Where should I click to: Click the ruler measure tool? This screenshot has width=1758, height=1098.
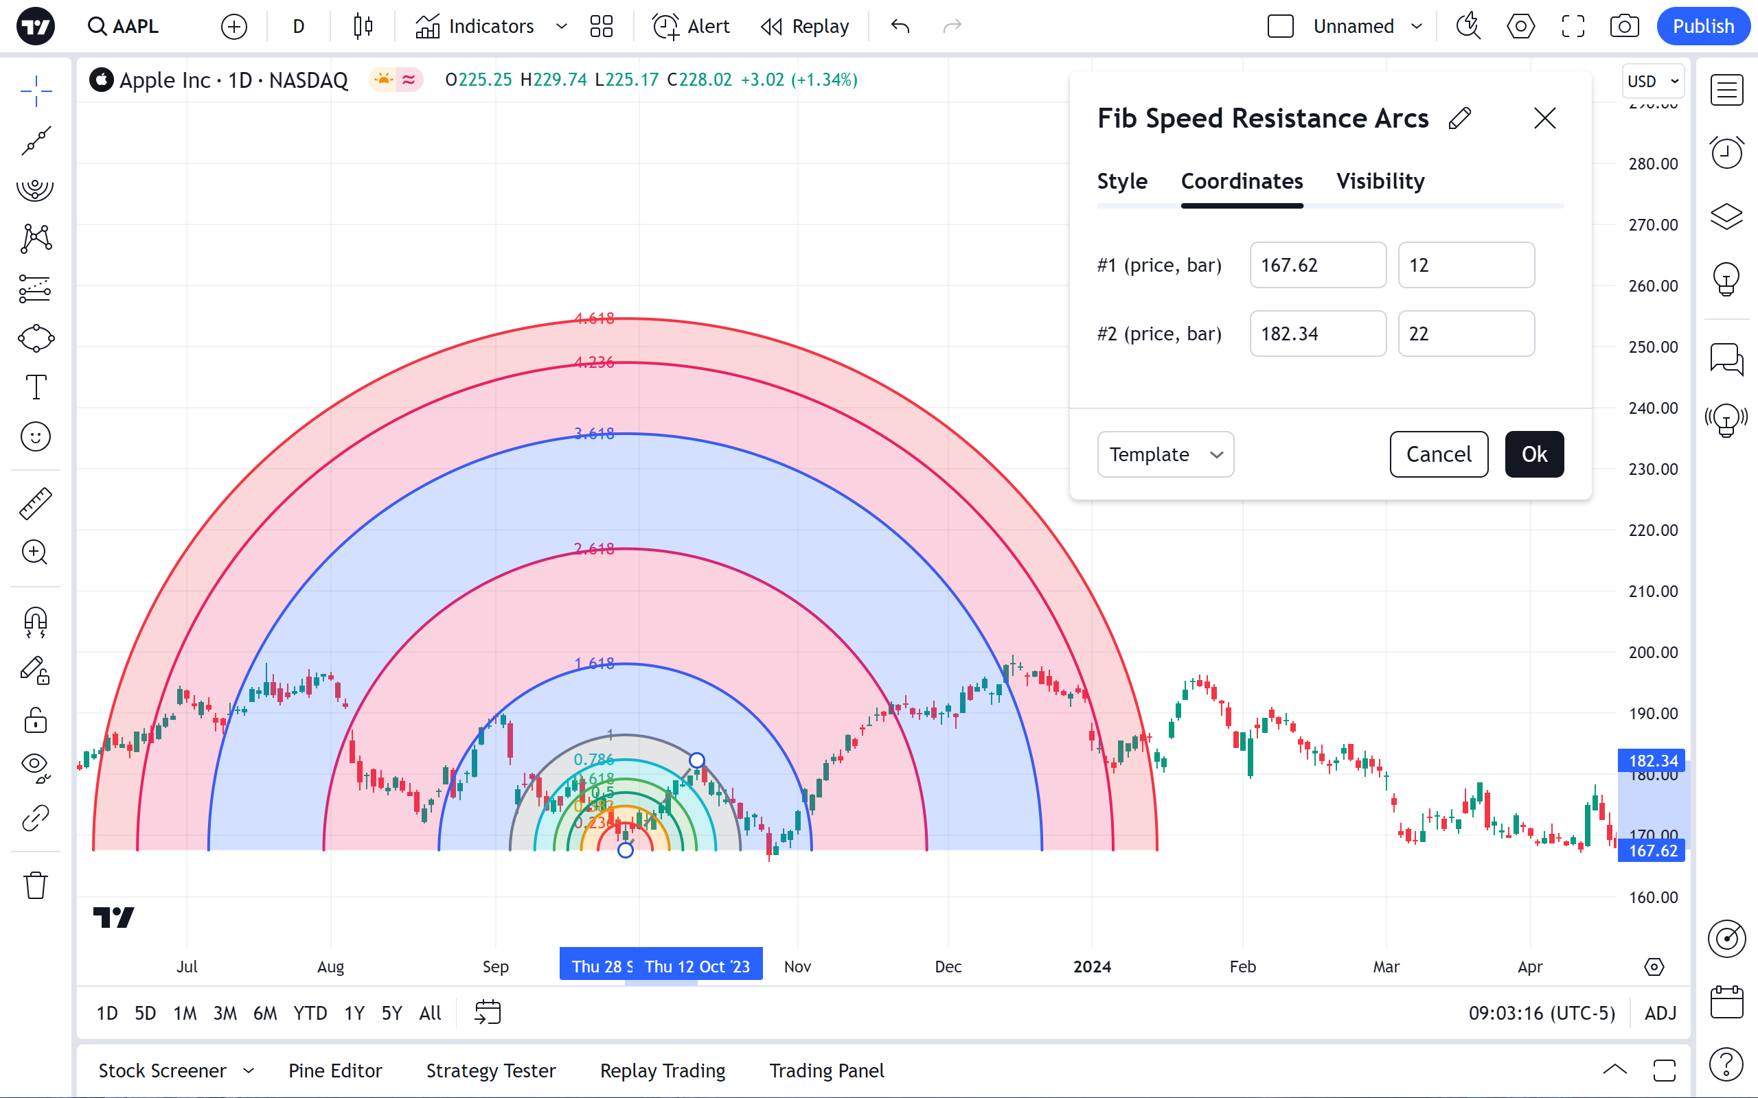tap(35, 503)
